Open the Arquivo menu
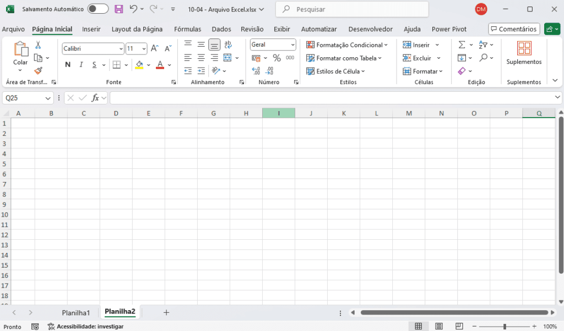Viewport: 564px width, 331px height. [13, 29]
